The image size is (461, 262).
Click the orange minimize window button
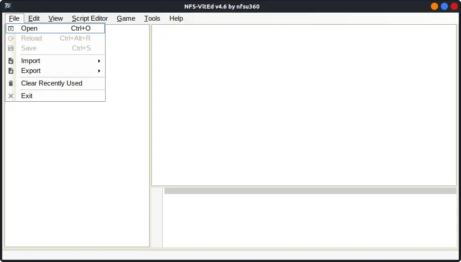[434, 6]
